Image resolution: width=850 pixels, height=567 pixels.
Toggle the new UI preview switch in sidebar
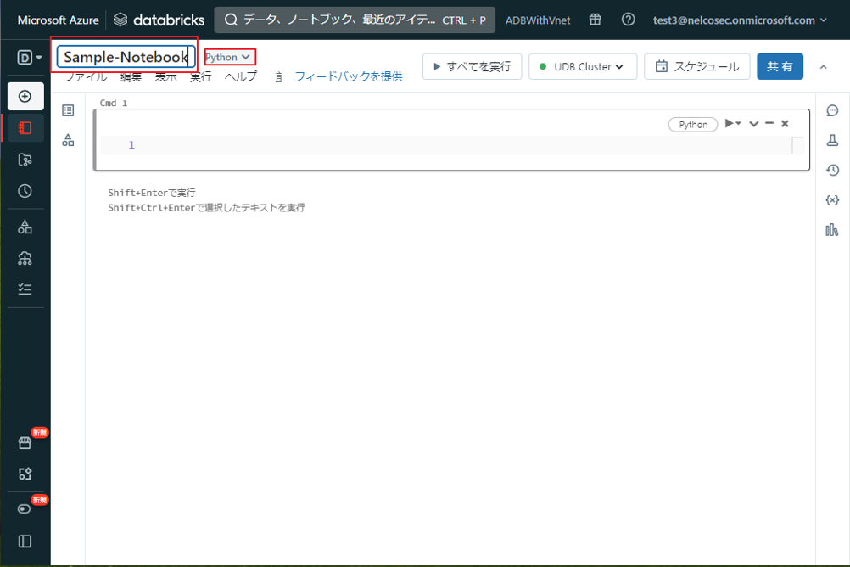pos(25,509)
